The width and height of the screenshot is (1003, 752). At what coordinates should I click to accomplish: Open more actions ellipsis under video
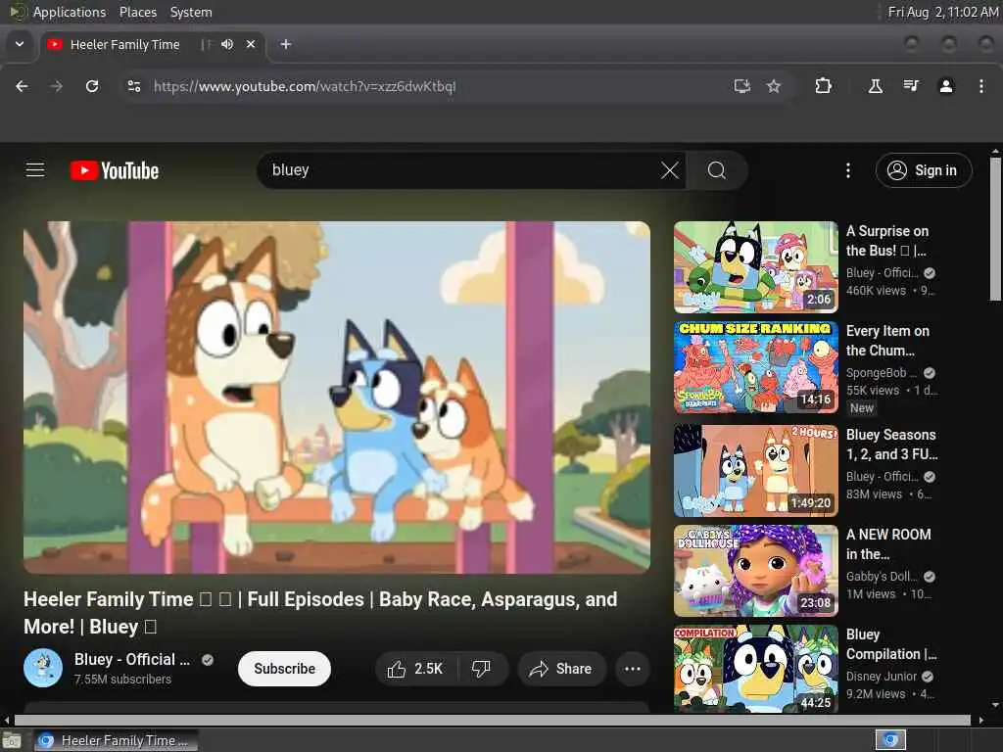click(633, 669)
